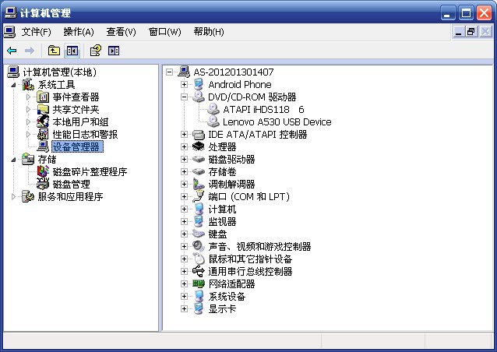
Task: Select 设备管理器 in the left tree
Action: point(77,146)
